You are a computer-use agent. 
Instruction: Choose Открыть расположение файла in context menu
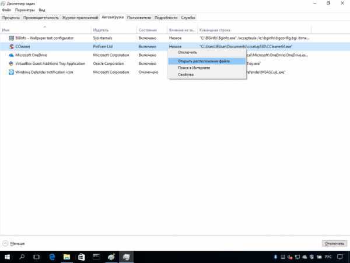tap(207, 61)
